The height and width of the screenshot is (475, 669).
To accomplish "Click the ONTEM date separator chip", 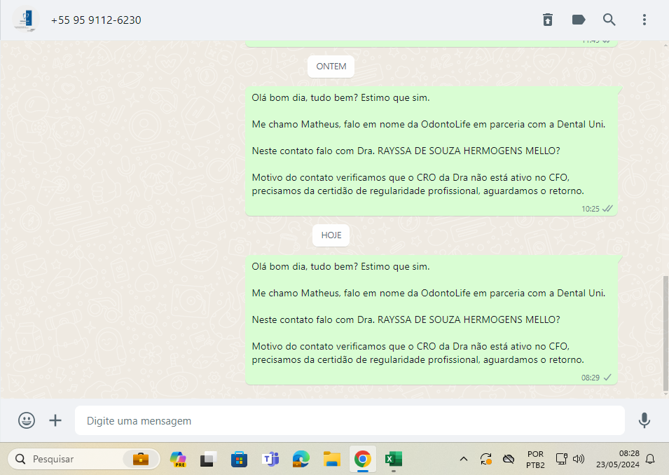I will pyautogui.click(x=331, y=67).
